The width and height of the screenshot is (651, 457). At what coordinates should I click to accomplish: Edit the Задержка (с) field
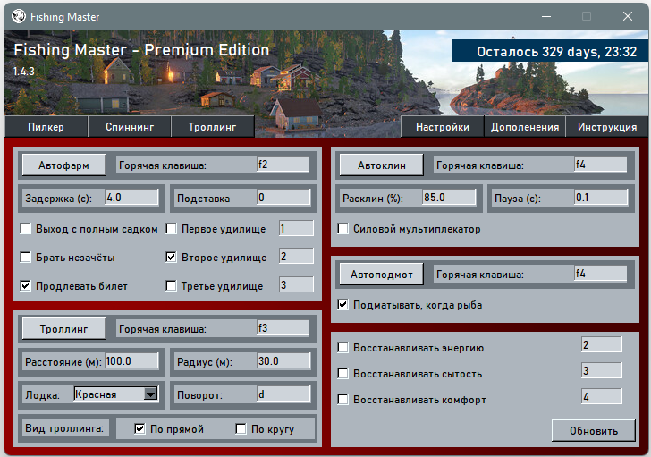click(131, 197)
